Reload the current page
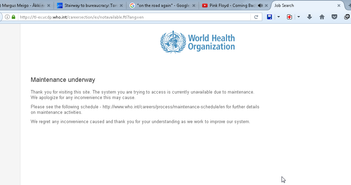Image resolution: width=351 pixels, height=185 pixels. 256,17
